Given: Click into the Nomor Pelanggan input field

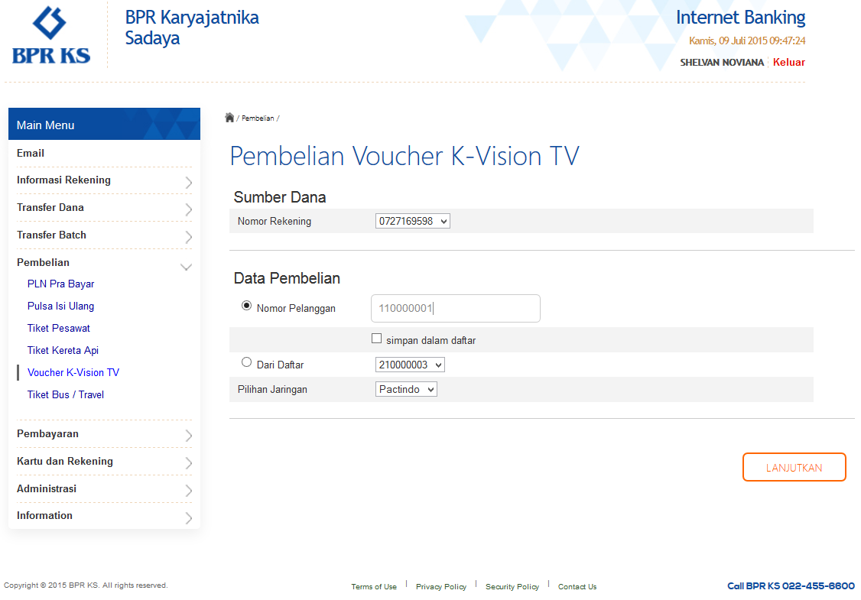Looking at the screenshot, I should pos(455,309).
